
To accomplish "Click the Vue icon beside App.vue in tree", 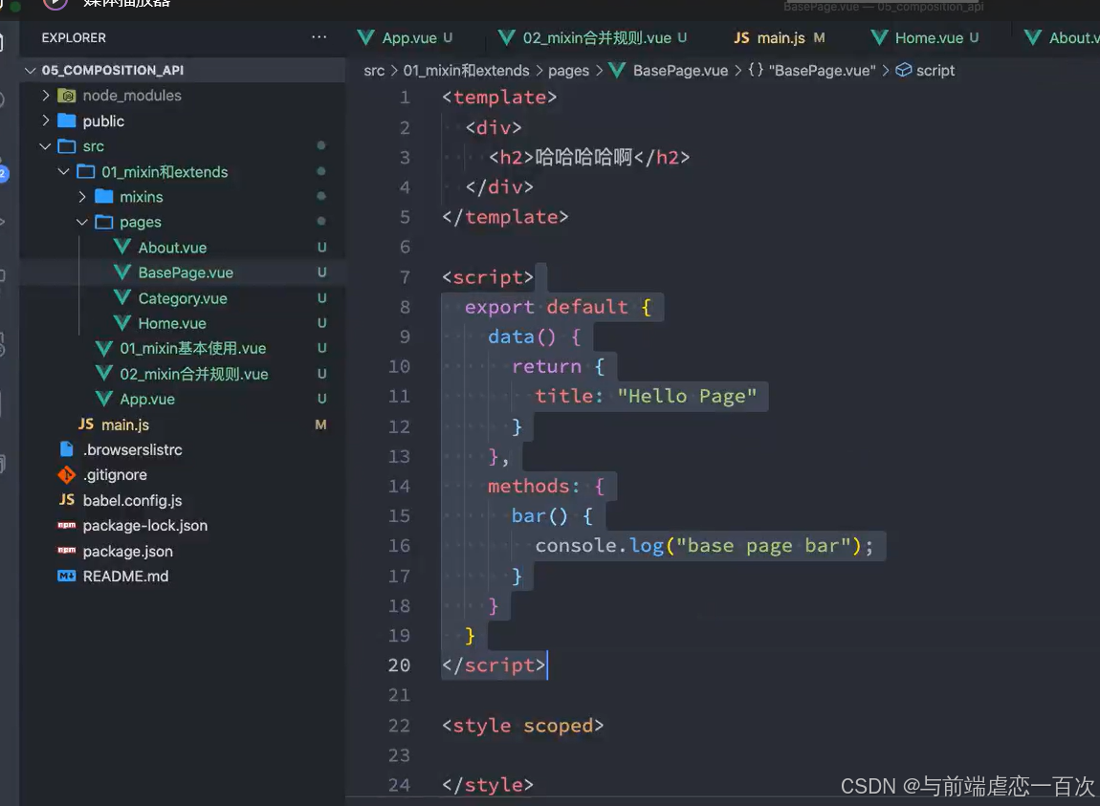I will click(104, 399).
